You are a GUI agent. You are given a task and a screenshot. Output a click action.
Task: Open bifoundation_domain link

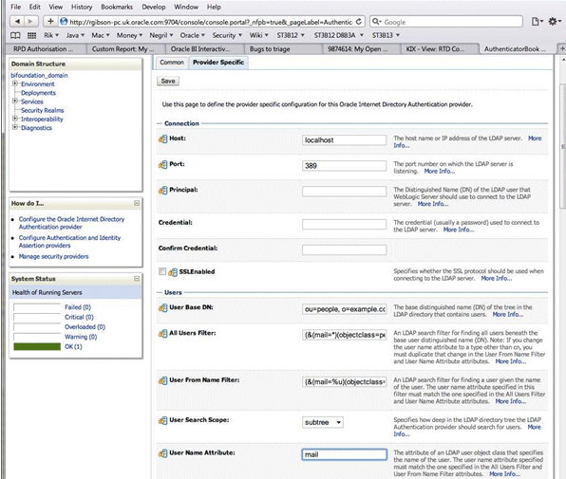[x=39, y=75]
